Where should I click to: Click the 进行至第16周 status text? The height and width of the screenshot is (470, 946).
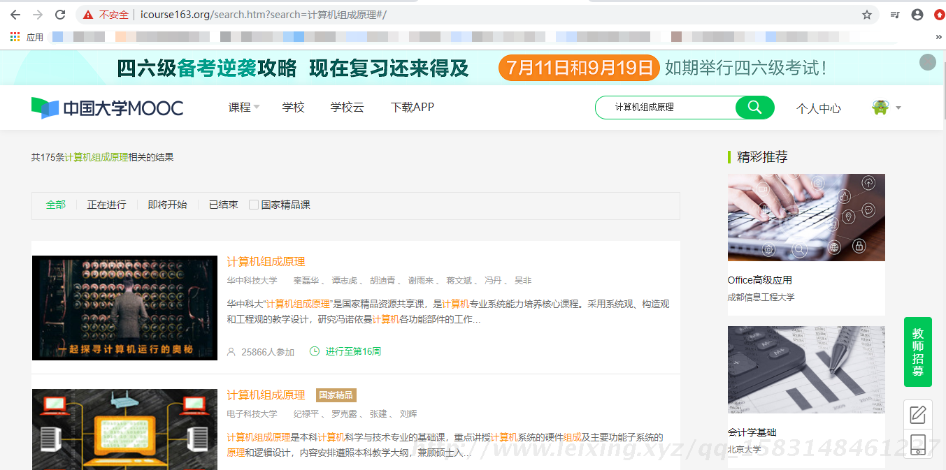pos(353,351)
